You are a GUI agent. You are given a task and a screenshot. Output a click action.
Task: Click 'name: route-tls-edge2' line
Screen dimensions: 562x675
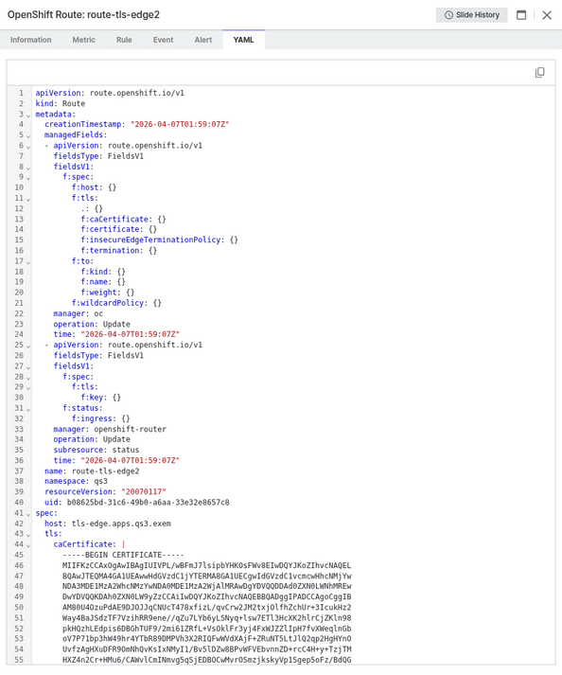pyautogui.click(x=92, y=471)
